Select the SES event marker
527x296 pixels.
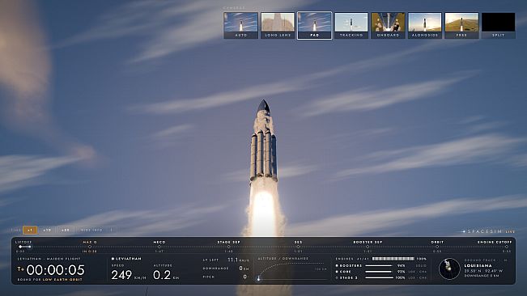click(x=298, y=247)
